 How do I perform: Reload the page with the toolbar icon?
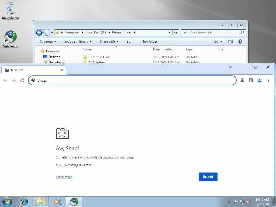click(22, 80)
